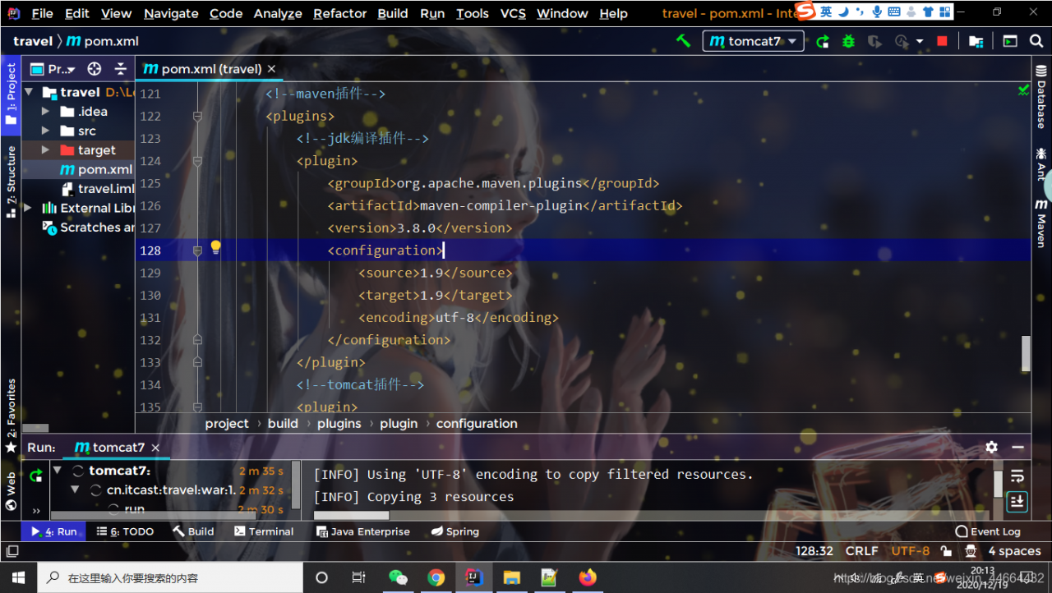This screenshot has height=593, width=1052.
Task: Open the File menu
Action: pyautogui.click(x=42, y=13)
